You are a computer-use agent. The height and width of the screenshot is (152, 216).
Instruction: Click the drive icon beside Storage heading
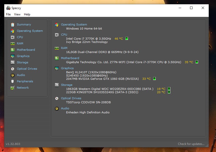pos(57,85)
